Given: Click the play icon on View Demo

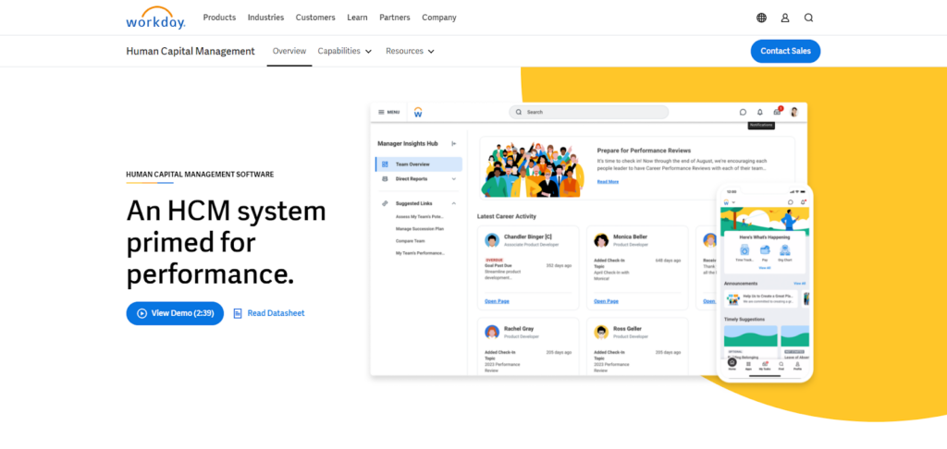Looking at the screenshot, I should point(141,313).
